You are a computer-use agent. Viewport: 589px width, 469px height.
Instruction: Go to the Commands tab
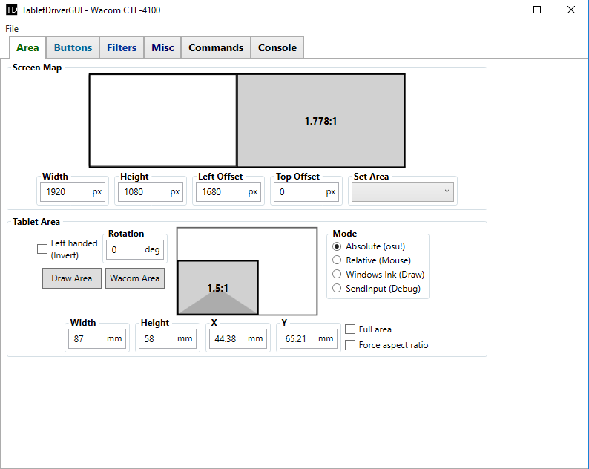tap(216, 47)
